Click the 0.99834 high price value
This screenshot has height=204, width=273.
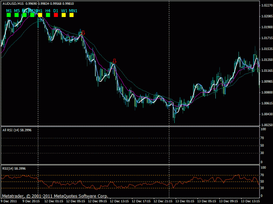[44, 3]
